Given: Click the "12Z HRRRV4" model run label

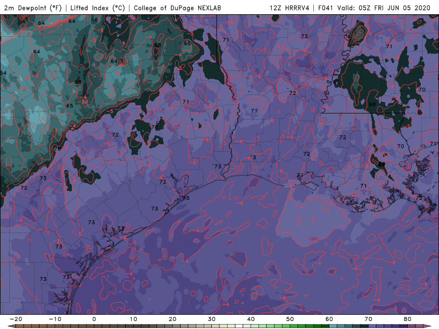Looking at the screenshot, I should 290,8.
